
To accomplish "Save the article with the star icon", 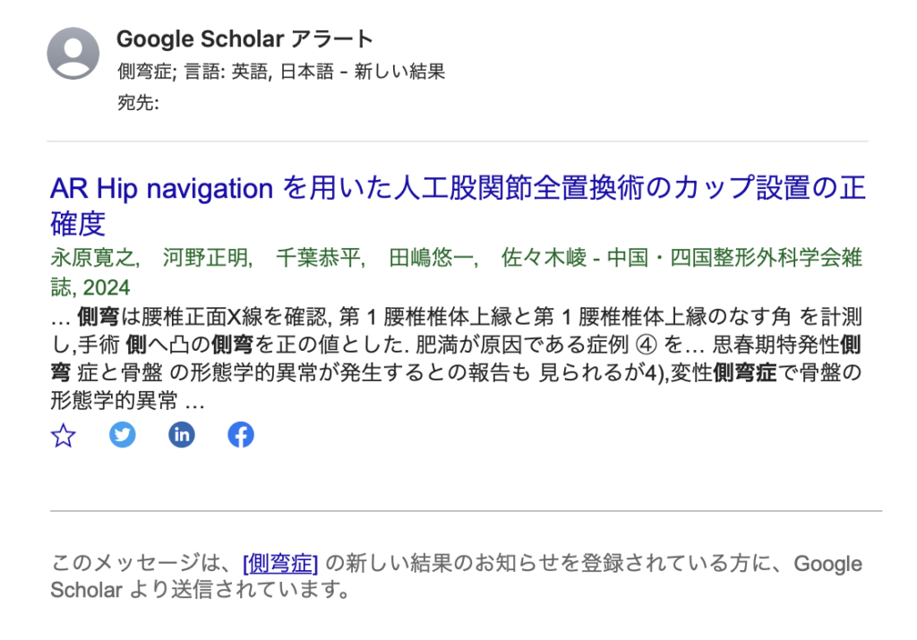I will (x=64, y=436).
